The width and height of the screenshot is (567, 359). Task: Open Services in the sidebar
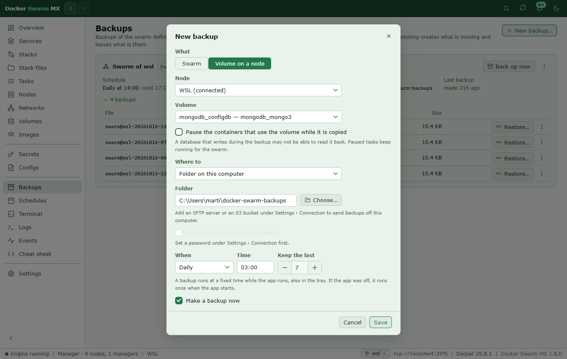coord(43,41)
